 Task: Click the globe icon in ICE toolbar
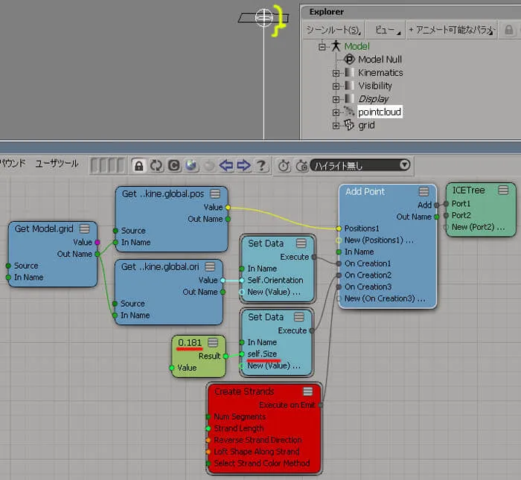coord(191,165)
